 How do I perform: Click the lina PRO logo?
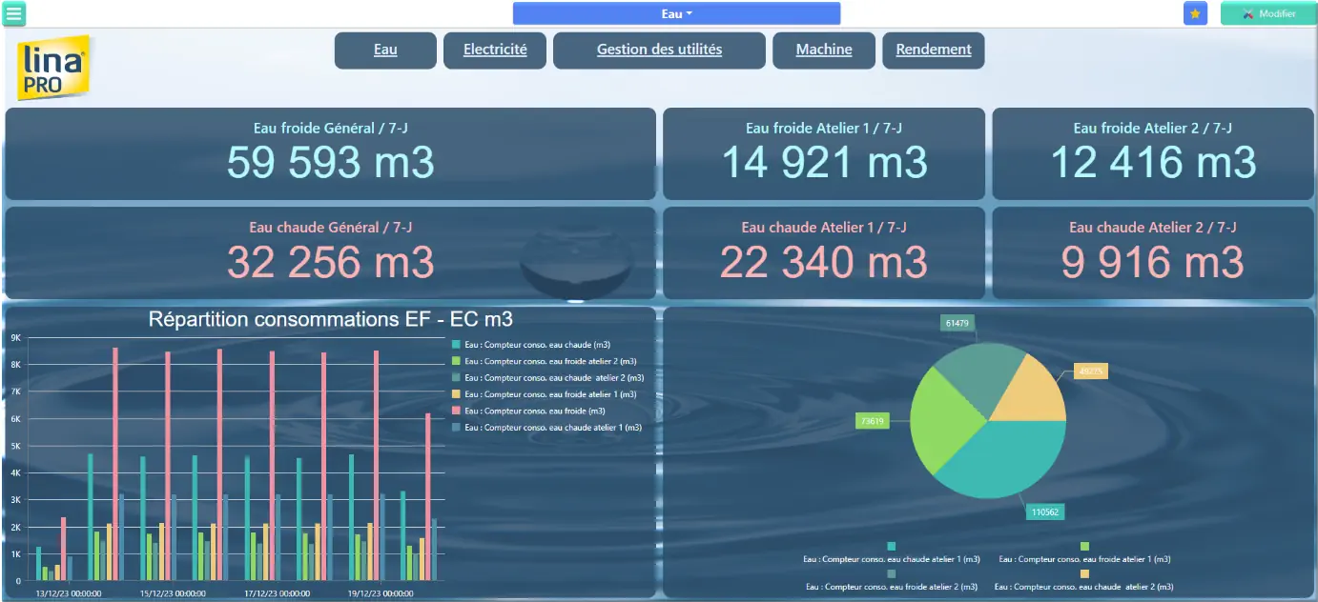[x=53, y=68]
